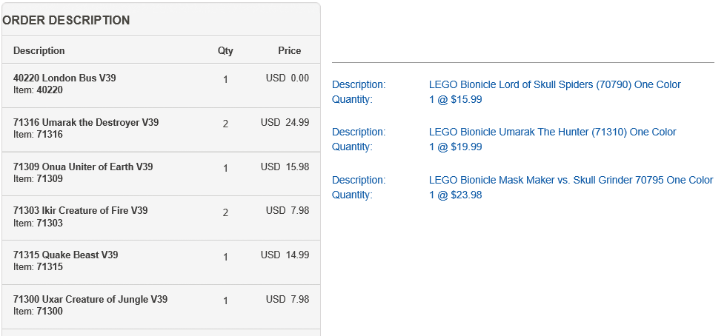Screen dimensions: 727x336
Task: Open LEGO Bionicle Umarak The Hunter link
Action: click(552, 132)
